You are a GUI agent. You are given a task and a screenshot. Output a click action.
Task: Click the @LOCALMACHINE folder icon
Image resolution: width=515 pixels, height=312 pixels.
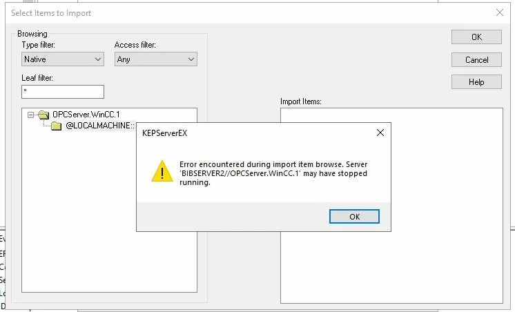click(56, 126)
